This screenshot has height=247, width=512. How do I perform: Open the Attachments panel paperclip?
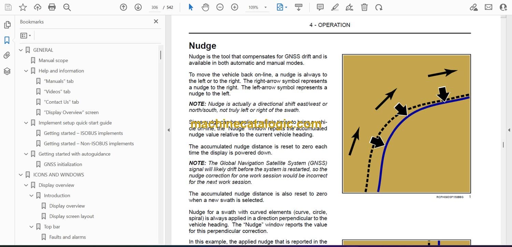(7, 55)
